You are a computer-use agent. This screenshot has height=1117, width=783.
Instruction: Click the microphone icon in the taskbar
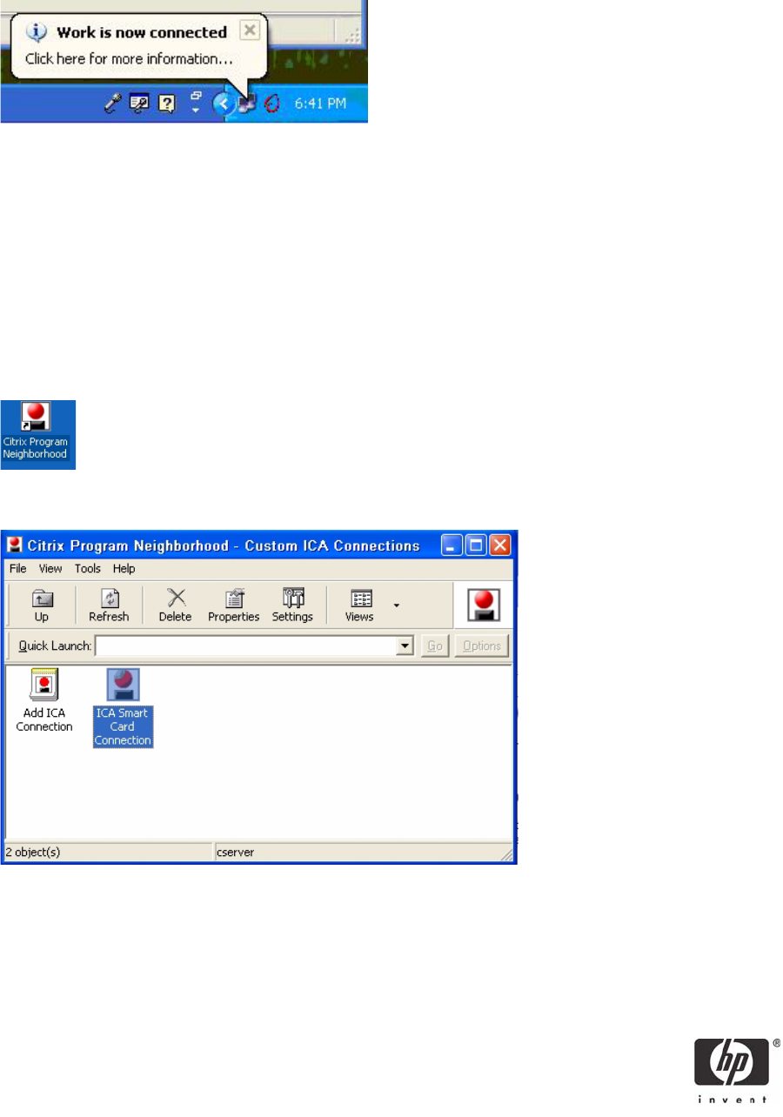112,104
